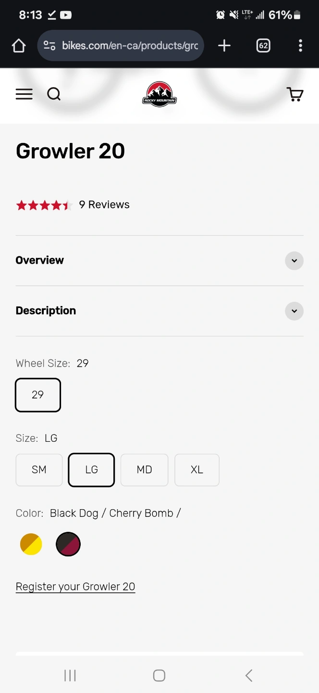319x693 pixels.
Task: Expand the Description section chevron
Action: 294,311
